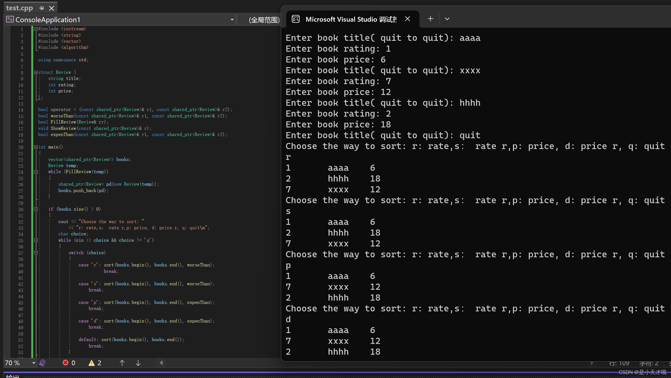This screenshot has height=378, width=671.
Task: Click the code health indicator icon in status bar
Action: coord(42,363)
